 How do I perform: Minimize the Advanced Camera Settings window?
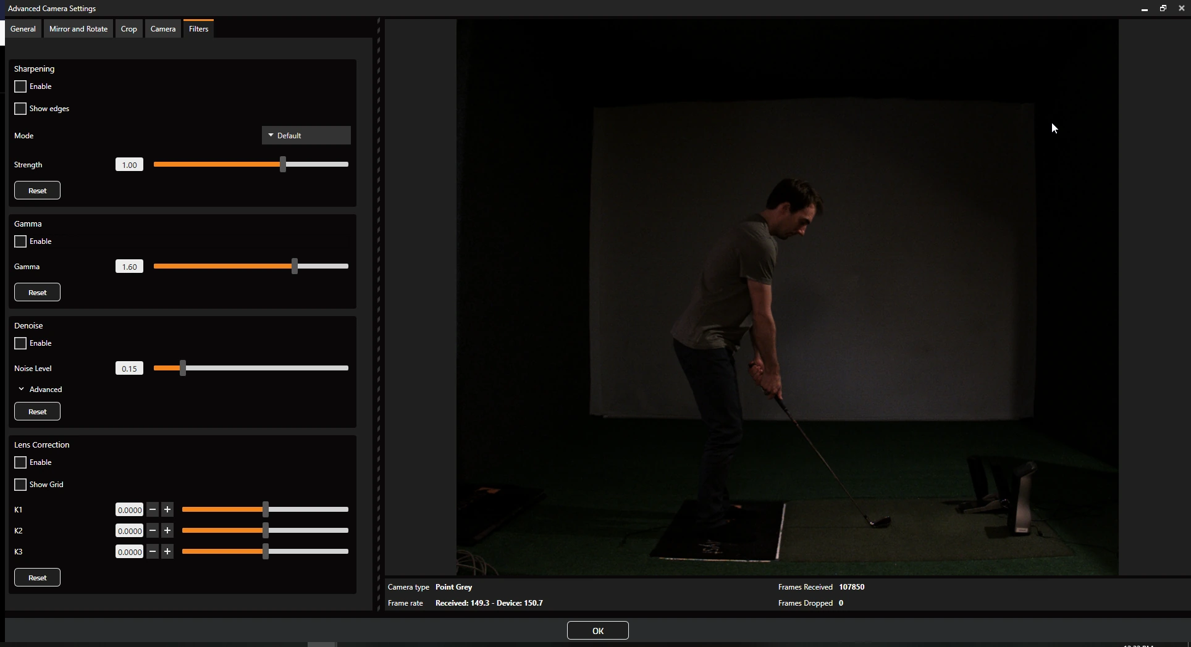[1145, 9]
